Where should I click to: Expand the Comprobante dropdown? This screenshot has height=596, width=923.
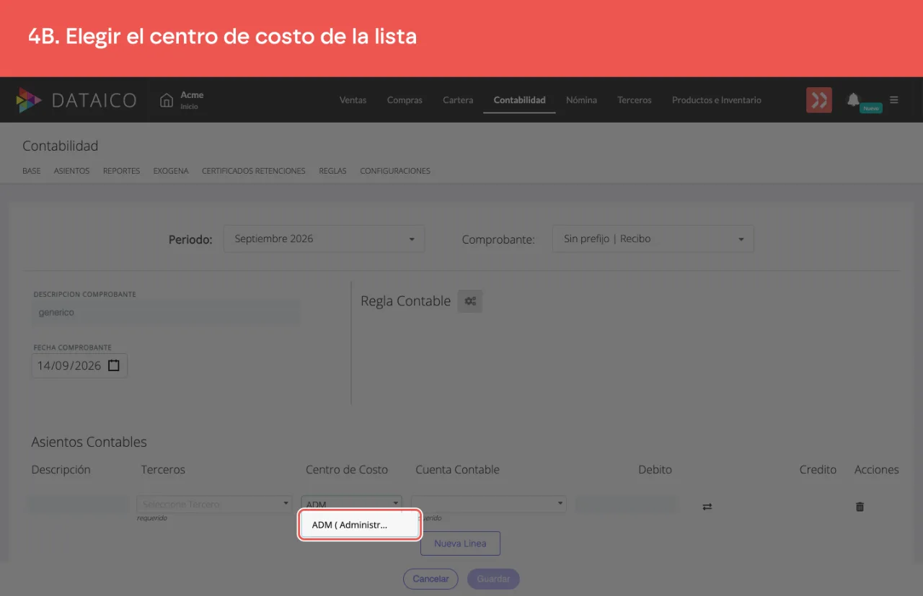point(653,239)
